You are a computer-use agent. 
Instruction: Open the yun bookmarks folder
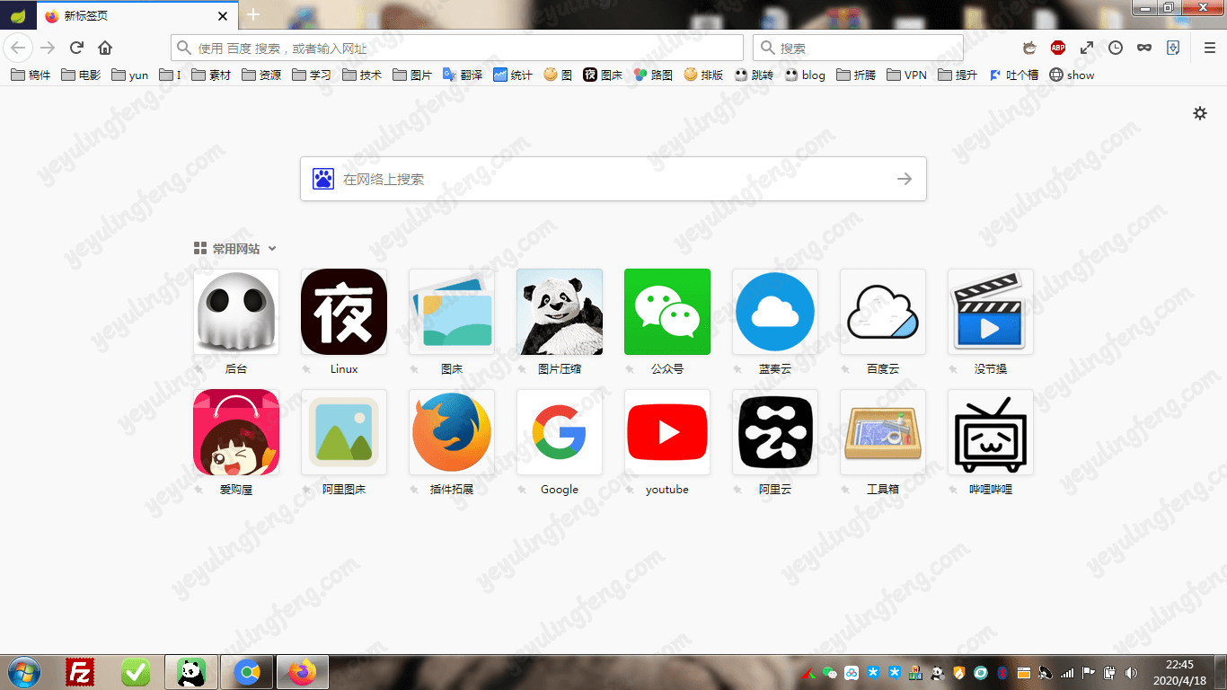130,75
